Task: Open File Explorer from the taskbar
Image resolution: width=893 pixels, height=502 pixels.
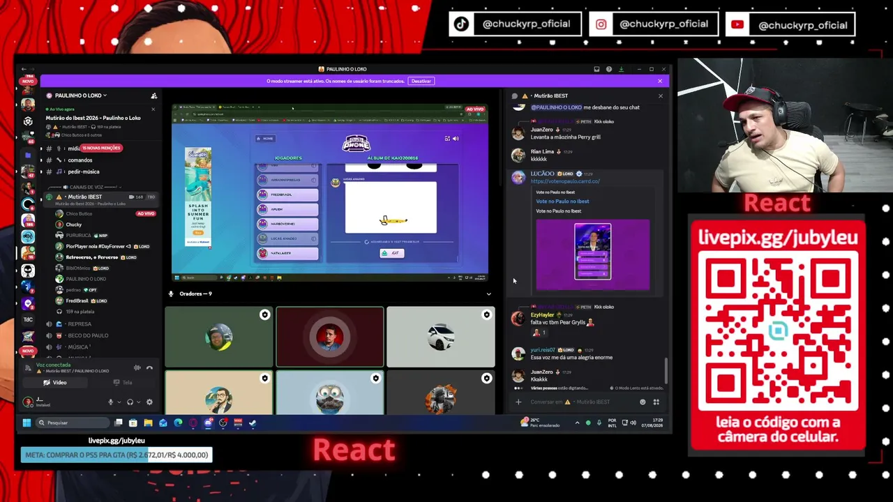Action: point(148,423)
